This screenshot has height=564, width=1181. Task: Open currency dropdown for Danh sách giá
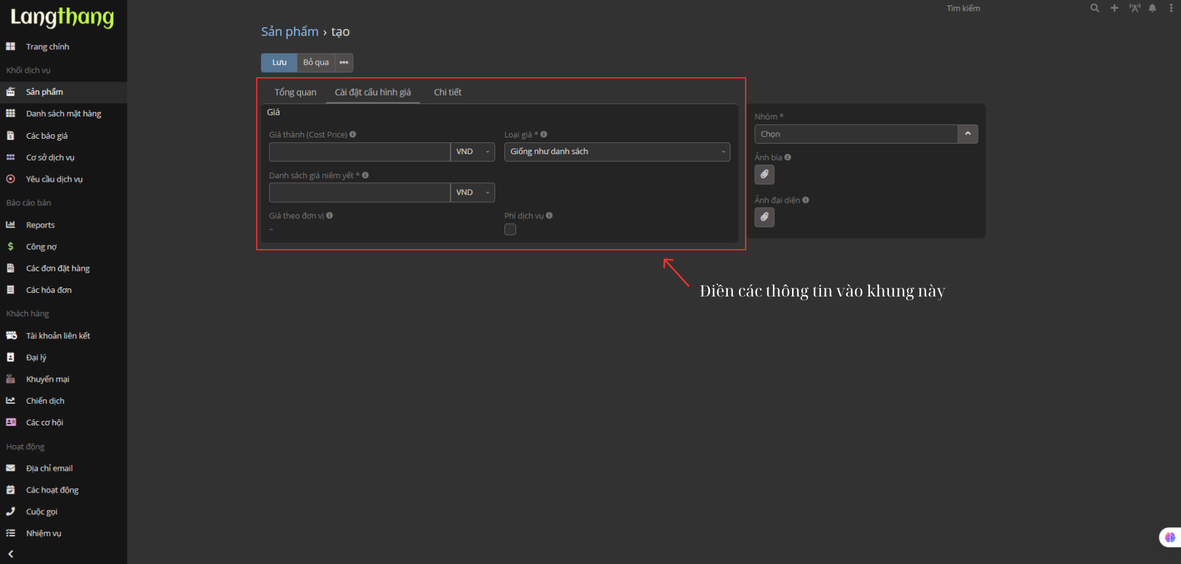point(473,192)
